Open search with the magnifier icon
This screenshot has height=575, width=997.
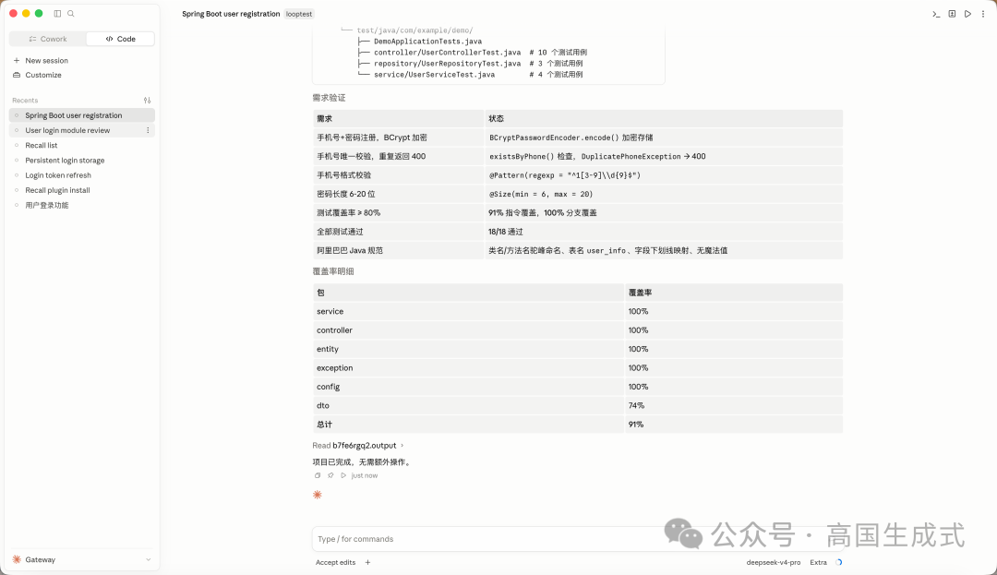(x=70, y=13)
